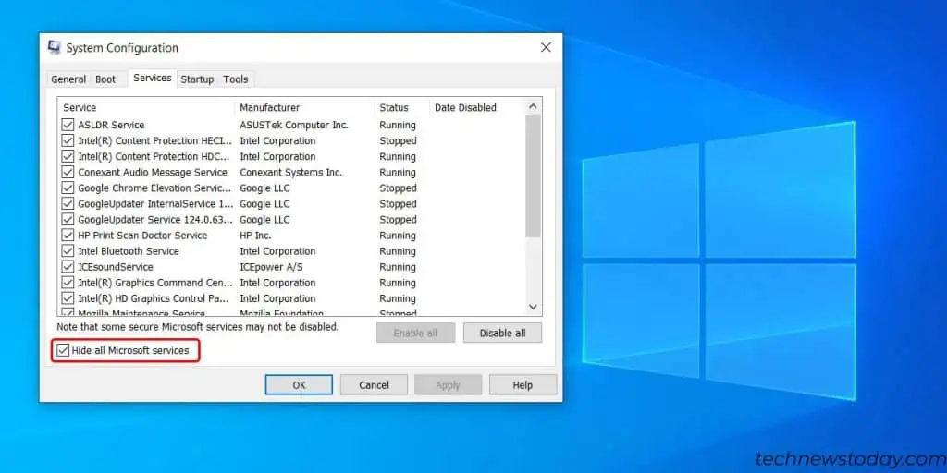The width and height of the screenshot is (947, 473).
Task: Click the Cancel button
Action: click(374, 385)
